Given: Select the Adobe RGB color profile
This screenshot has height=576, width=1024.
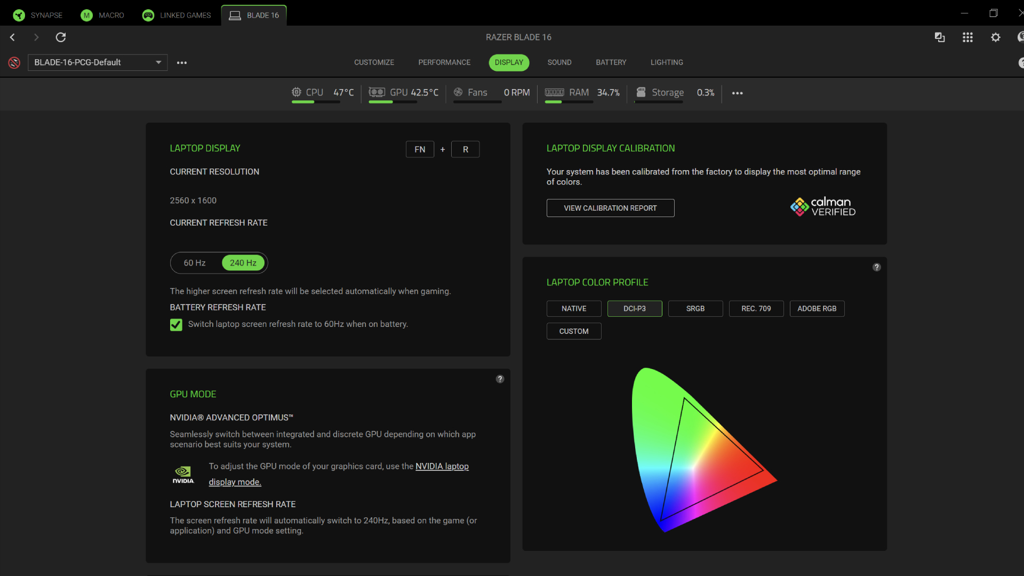Looking at the screenshot, I should [817, 309].
